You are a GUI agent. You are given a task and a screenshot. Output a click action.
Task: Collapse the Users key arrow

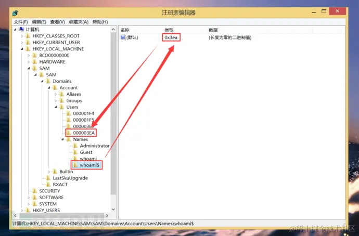[56, 107]
